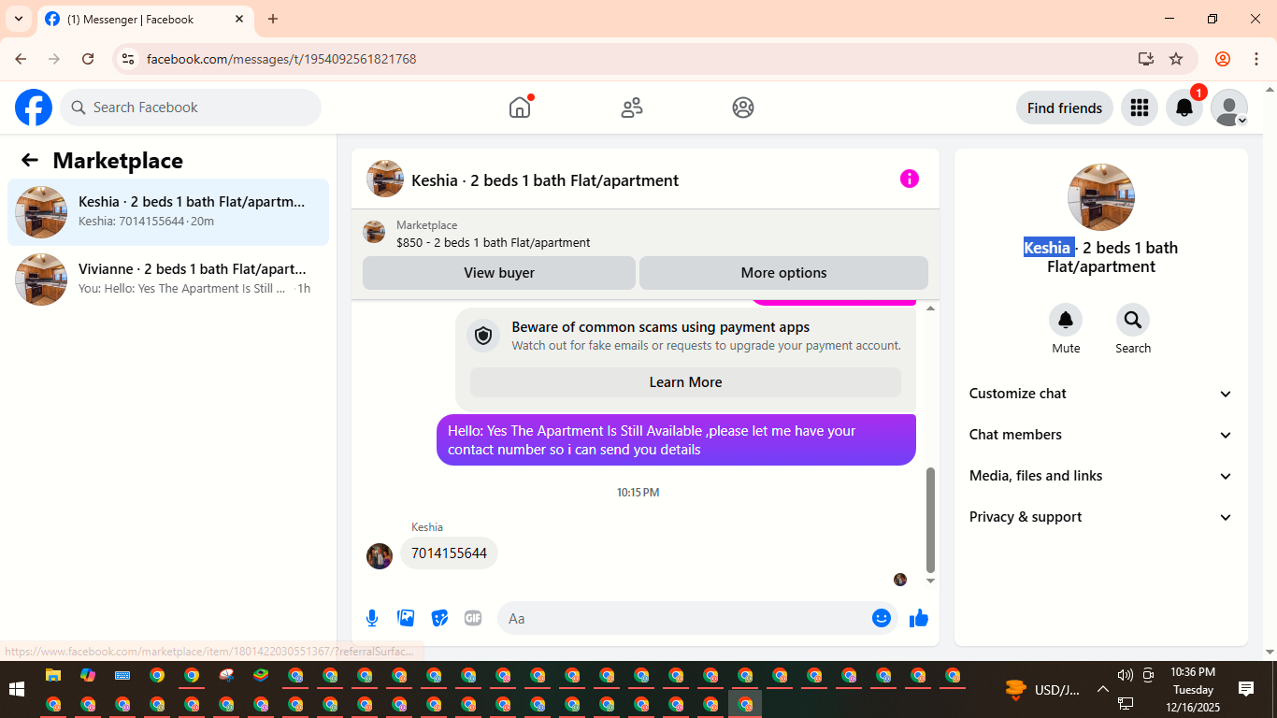The height and width of the screenshot is (718, 1277).
Task: Click the chat messages scrollbar thumb
Action: (930, 520)
